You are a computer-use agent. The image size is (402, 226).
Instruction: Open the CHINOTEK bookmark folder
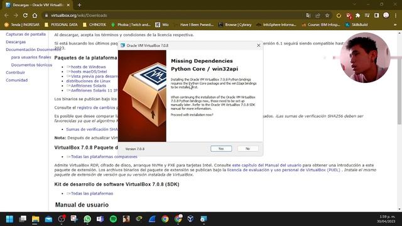pyautogui.click(x=94, y=25)
